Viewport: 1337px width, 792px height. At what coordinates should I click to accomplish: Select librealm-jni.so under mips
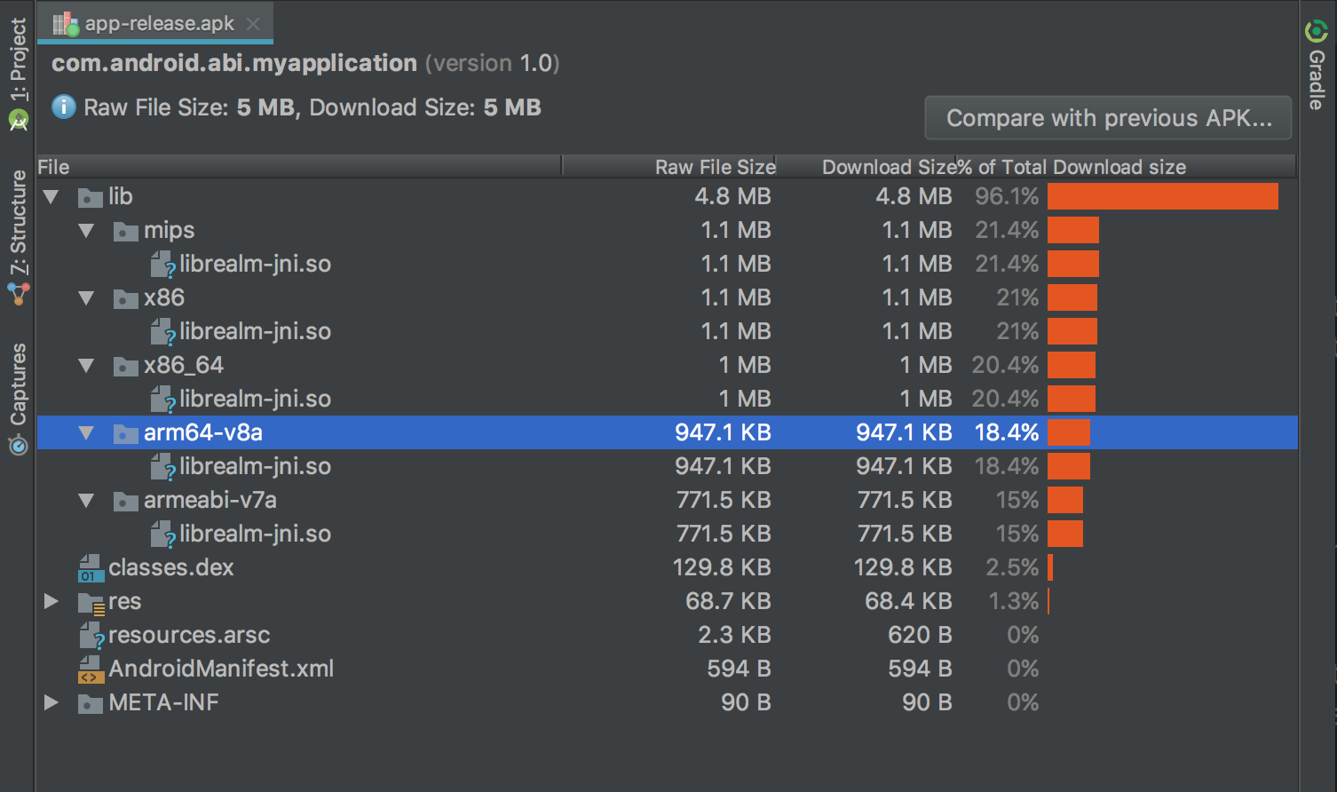pyautogui.click(x=255, y=265)
